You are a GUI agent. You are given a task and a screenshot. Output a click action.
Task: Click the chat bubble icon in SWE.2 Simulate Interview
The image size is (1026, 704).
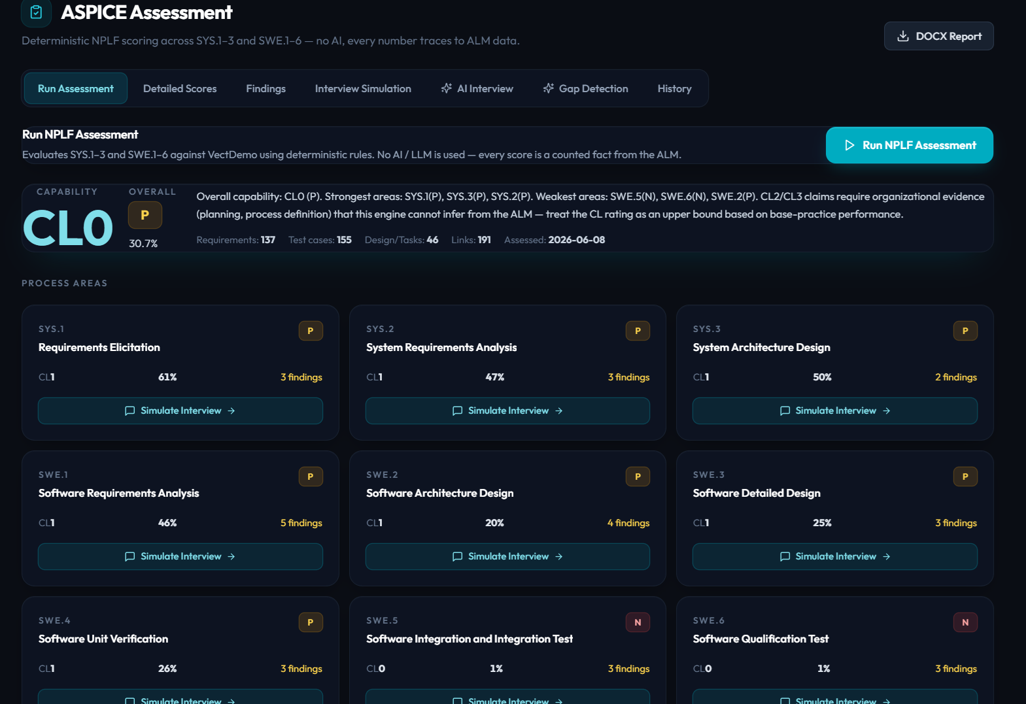point(457,556)
